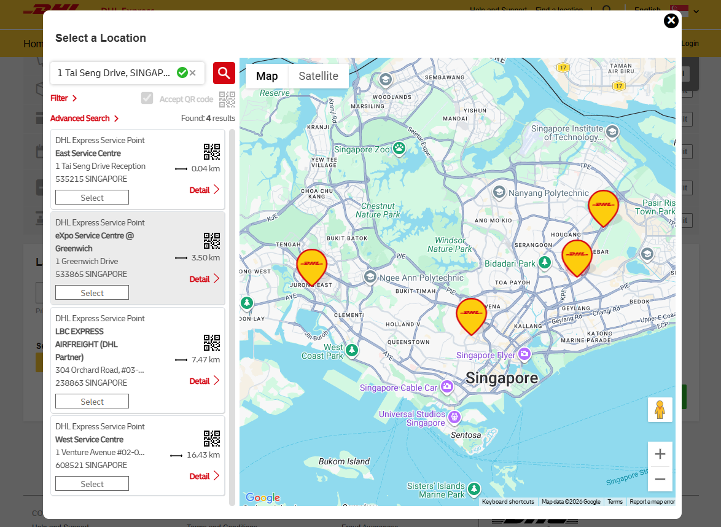Click the DHL map pin near Pasir Ris
Viewport: 721px width, 527px height.
click(x=603, y=208)
